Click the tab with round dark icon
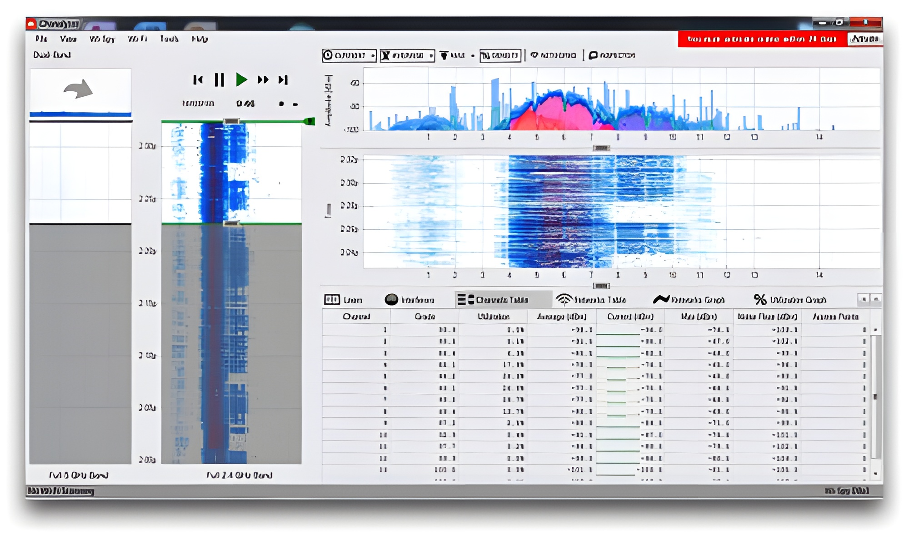Screen dimensions: 909x545 [409, 300]
